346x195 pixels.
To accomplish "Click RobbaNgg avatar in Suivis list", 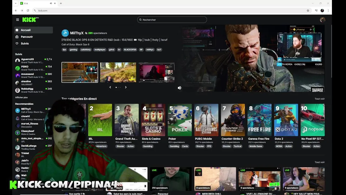I will coord(18,90).
